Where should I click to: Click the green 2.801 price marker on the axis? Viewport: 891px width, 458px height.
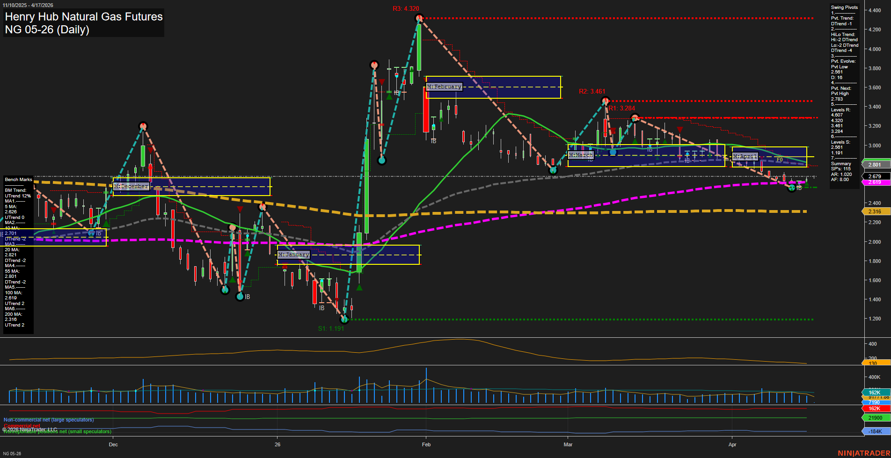[x=875, y=164]
